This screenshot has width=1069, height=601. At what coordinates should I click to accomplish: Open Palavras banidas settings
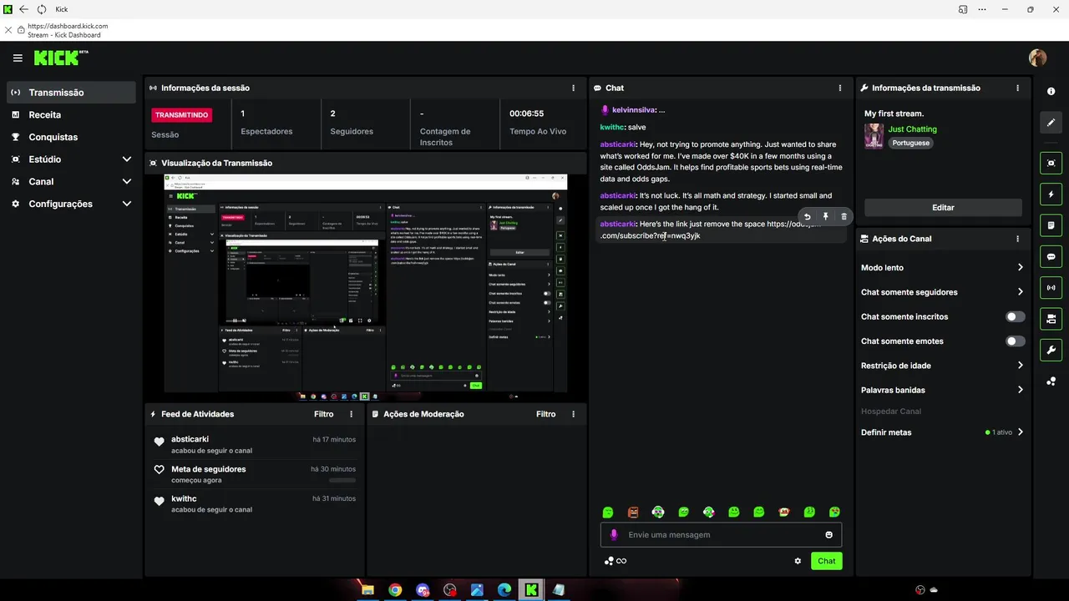tap(942, 390)
